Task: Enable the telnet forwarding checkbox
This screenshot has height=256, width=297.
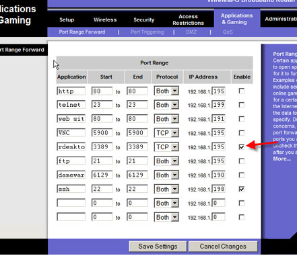Action: [242, 105]
